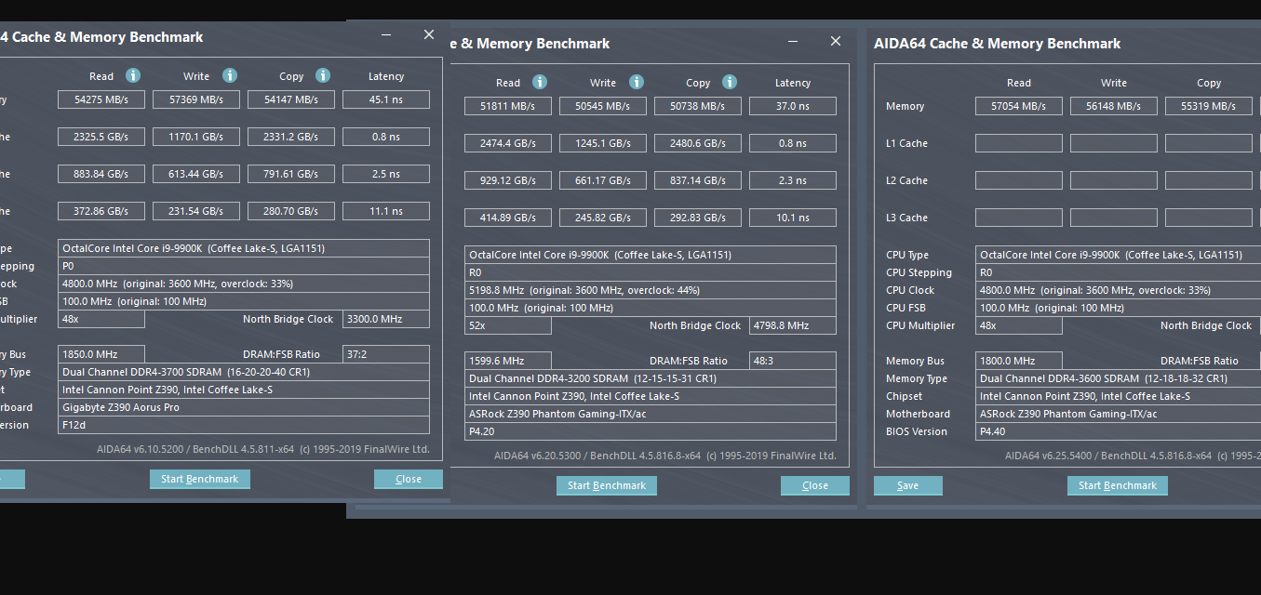
Task: Click Start Benchmark in the right window
Action: pyautogui.click(x=1118, y=485)
